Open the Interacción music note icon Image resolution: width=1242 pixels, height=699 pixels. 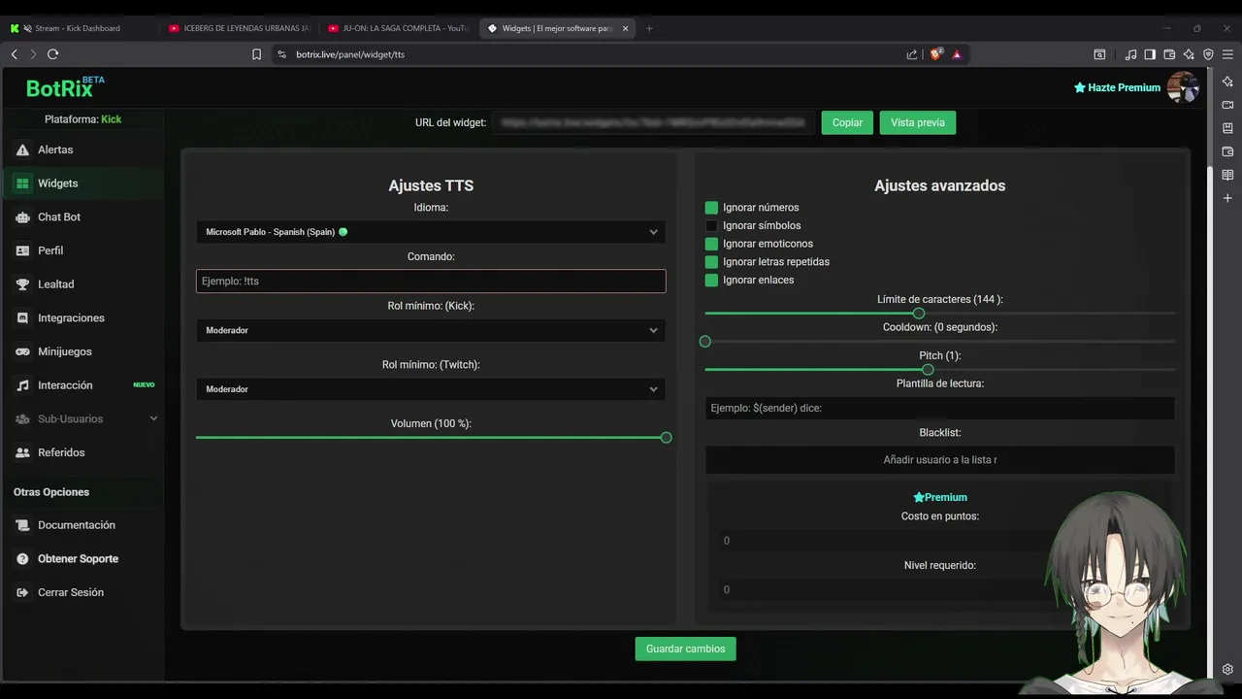[x=22, y=385]
